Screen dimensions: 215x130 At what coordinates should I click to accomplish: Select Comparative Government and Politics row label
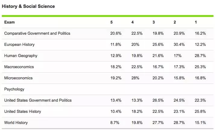37,33
